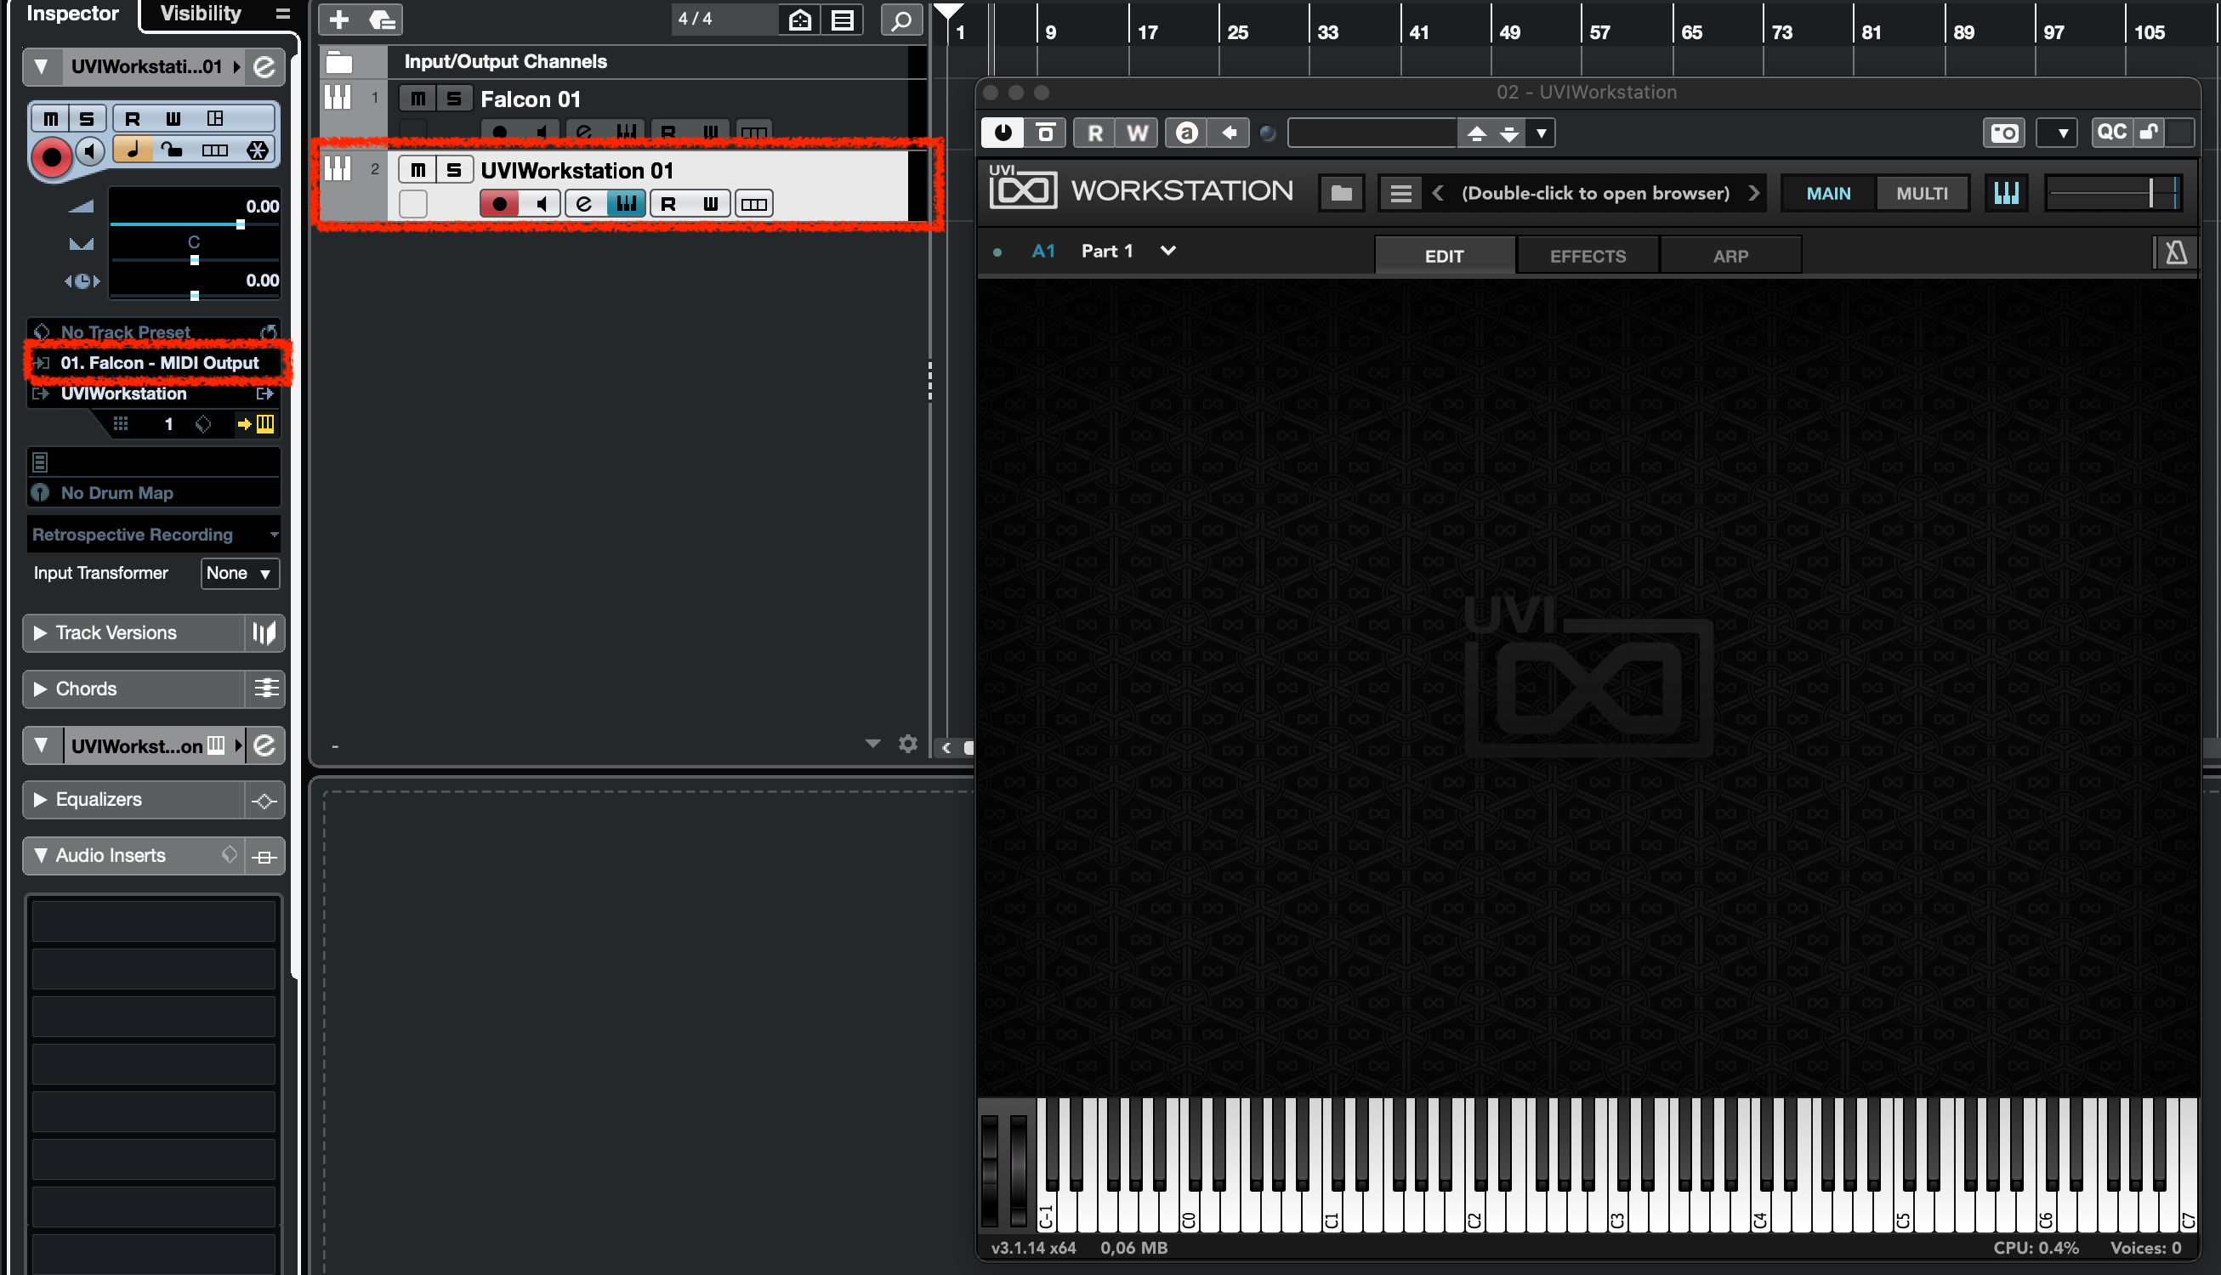
Task: Open Channel Settings with the 'e' icon on UVIWorkstation 01
Action: 583,203
